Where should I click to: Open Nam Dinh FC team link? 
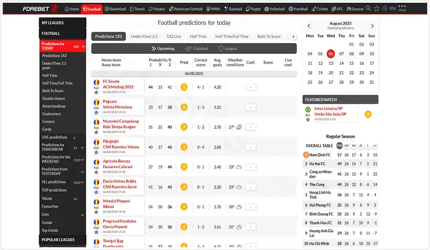tap(320, 155)
